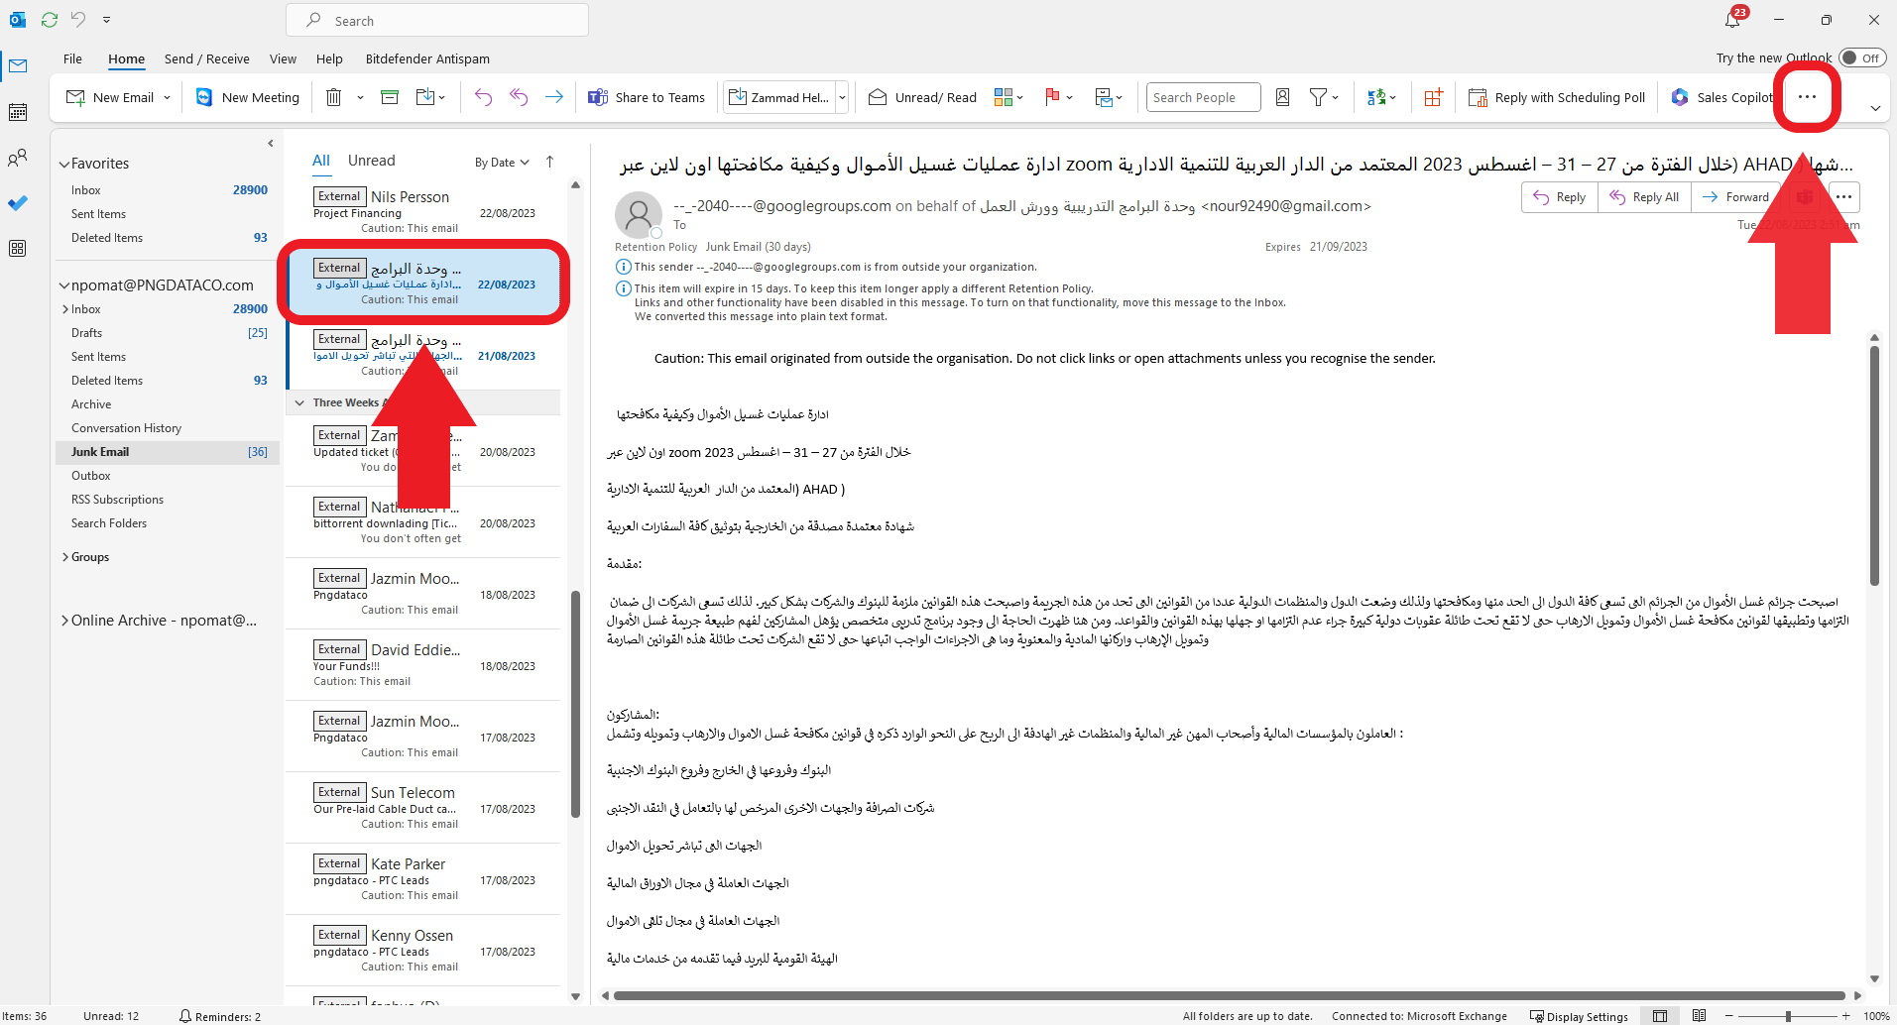Click the top Search box
Screen dimensions: 1897x1025
pos(437,20)
